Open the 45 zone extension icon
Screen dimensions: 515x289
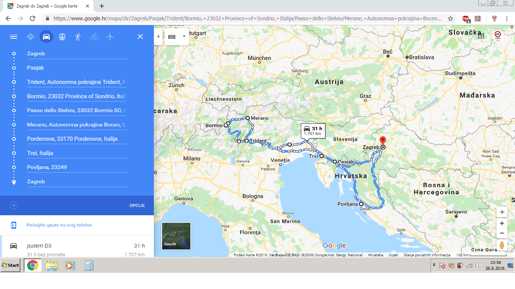(x=494, y=18)
